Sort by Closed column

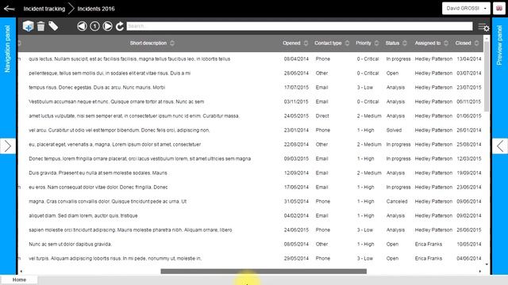tap(467, 43)
